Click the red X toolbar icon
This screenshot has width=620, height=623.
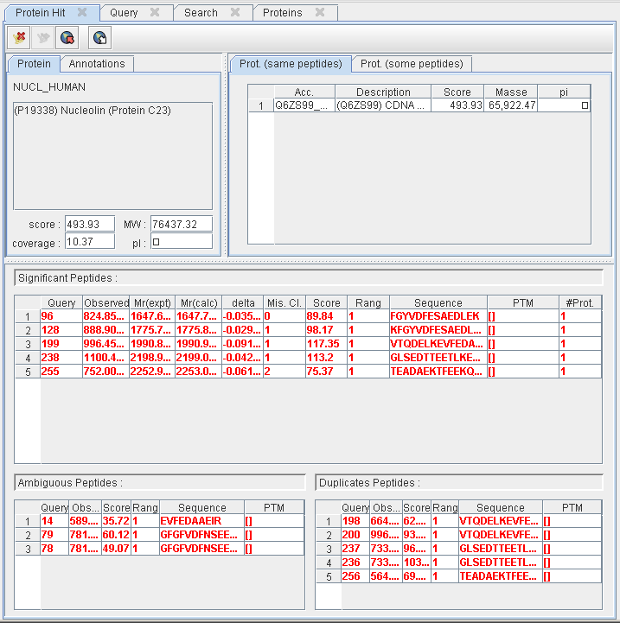[x=20, y=38]
